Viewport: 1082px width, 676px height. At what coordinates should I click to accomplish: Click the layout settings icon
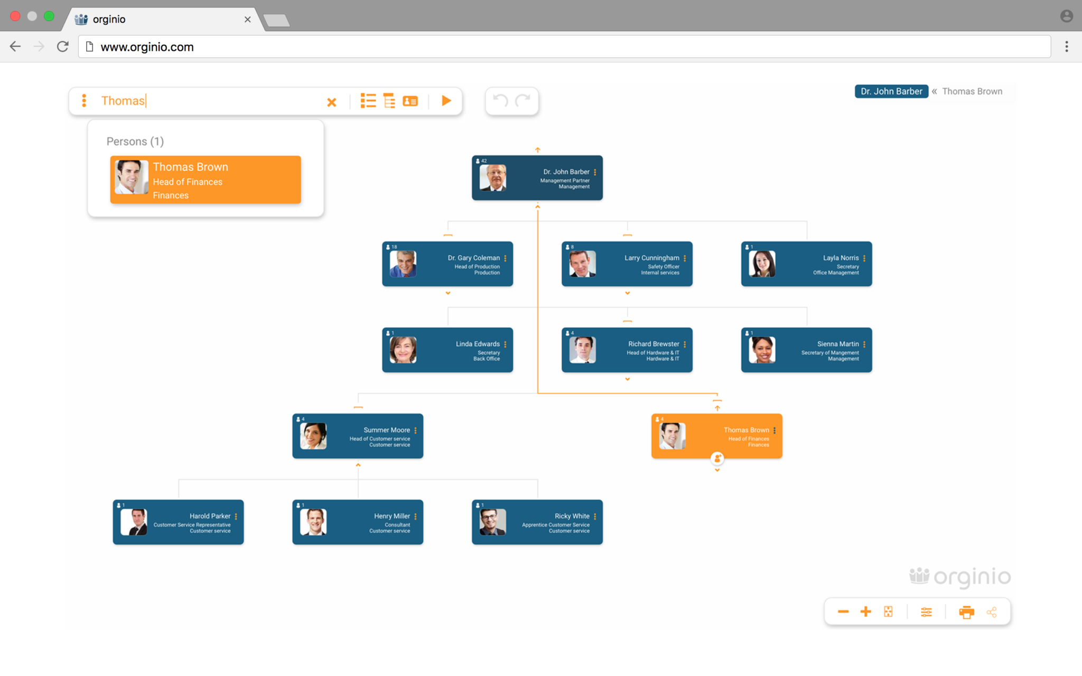[926, 612]
